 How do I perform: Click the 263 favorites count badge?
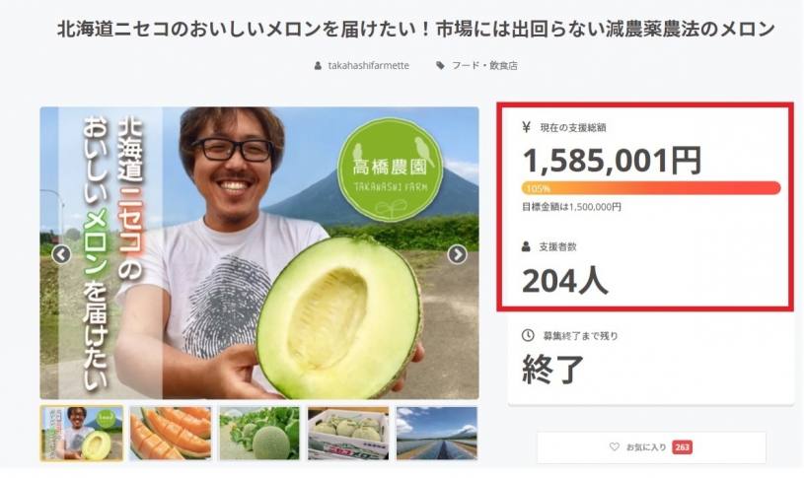682,447
